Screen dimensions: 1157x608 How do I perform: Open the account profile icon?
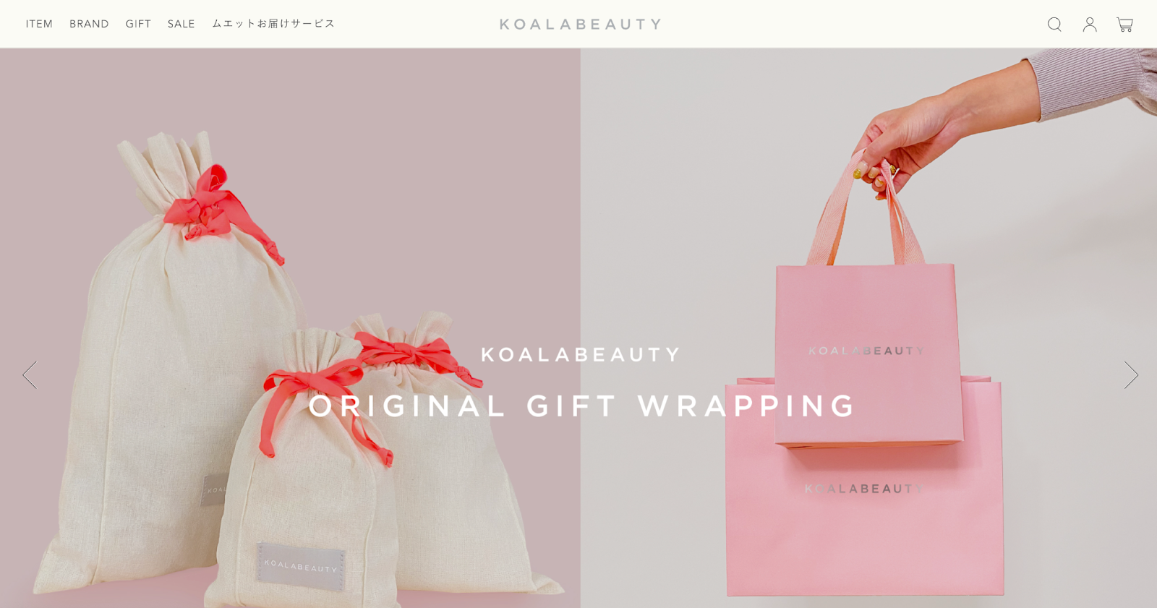pyautogui.click(x=1090, y=25)
